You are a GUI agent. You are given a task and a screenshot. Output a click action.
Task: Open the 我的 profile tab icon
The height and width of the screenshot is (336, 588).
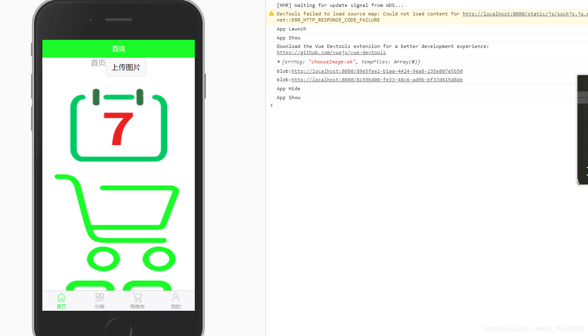click(176, 297)
